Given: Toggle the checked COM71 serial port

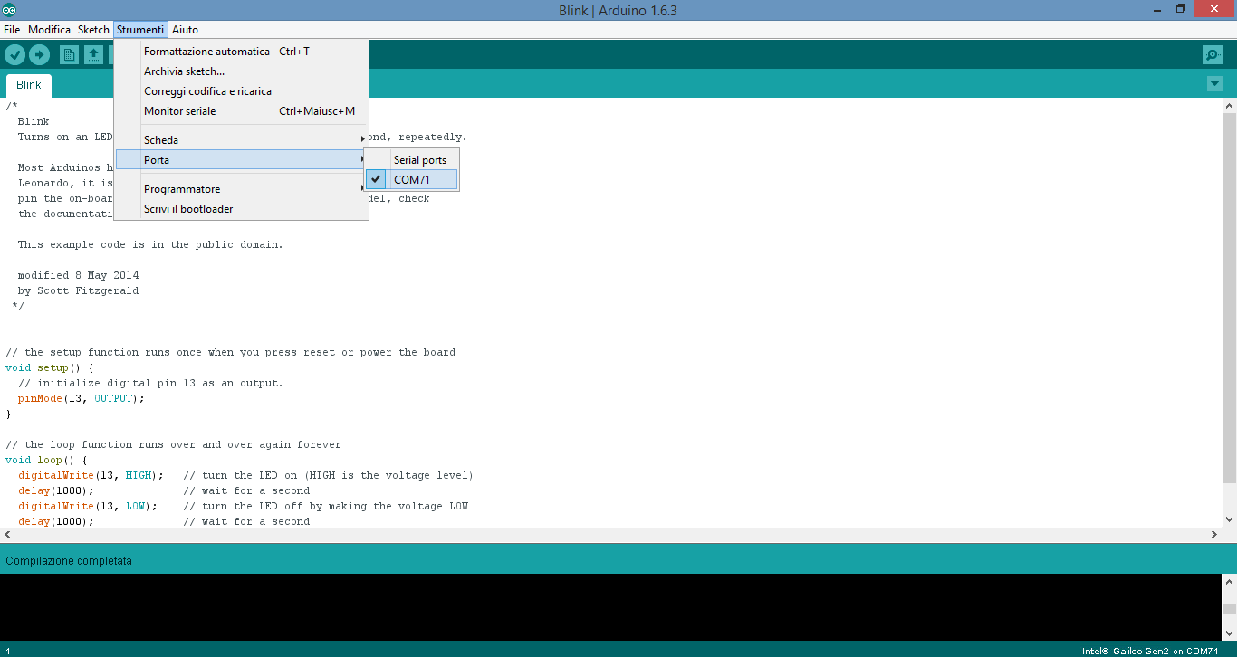Looking at the screenshot, I should tap(412, 180).
